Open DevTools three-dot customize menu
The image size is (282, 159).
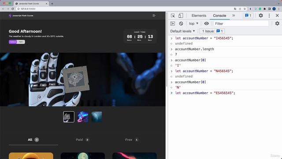(x=269, y=15)
